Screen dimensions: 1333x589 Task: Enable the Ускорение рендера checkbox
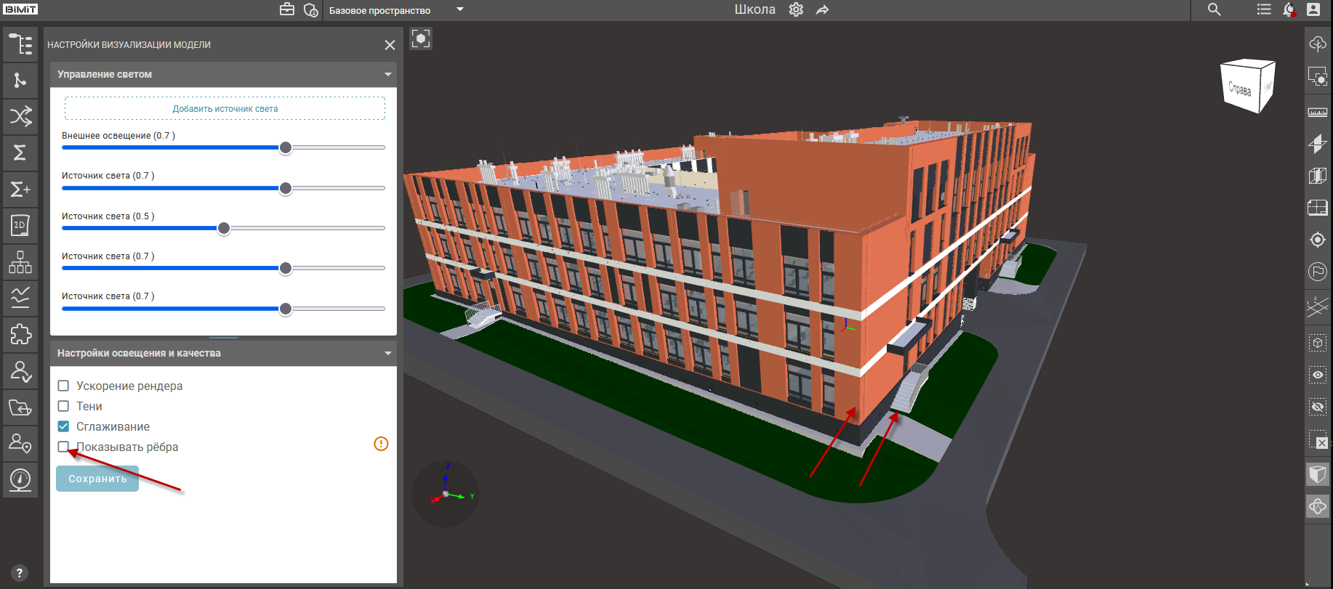click(64, 386)
